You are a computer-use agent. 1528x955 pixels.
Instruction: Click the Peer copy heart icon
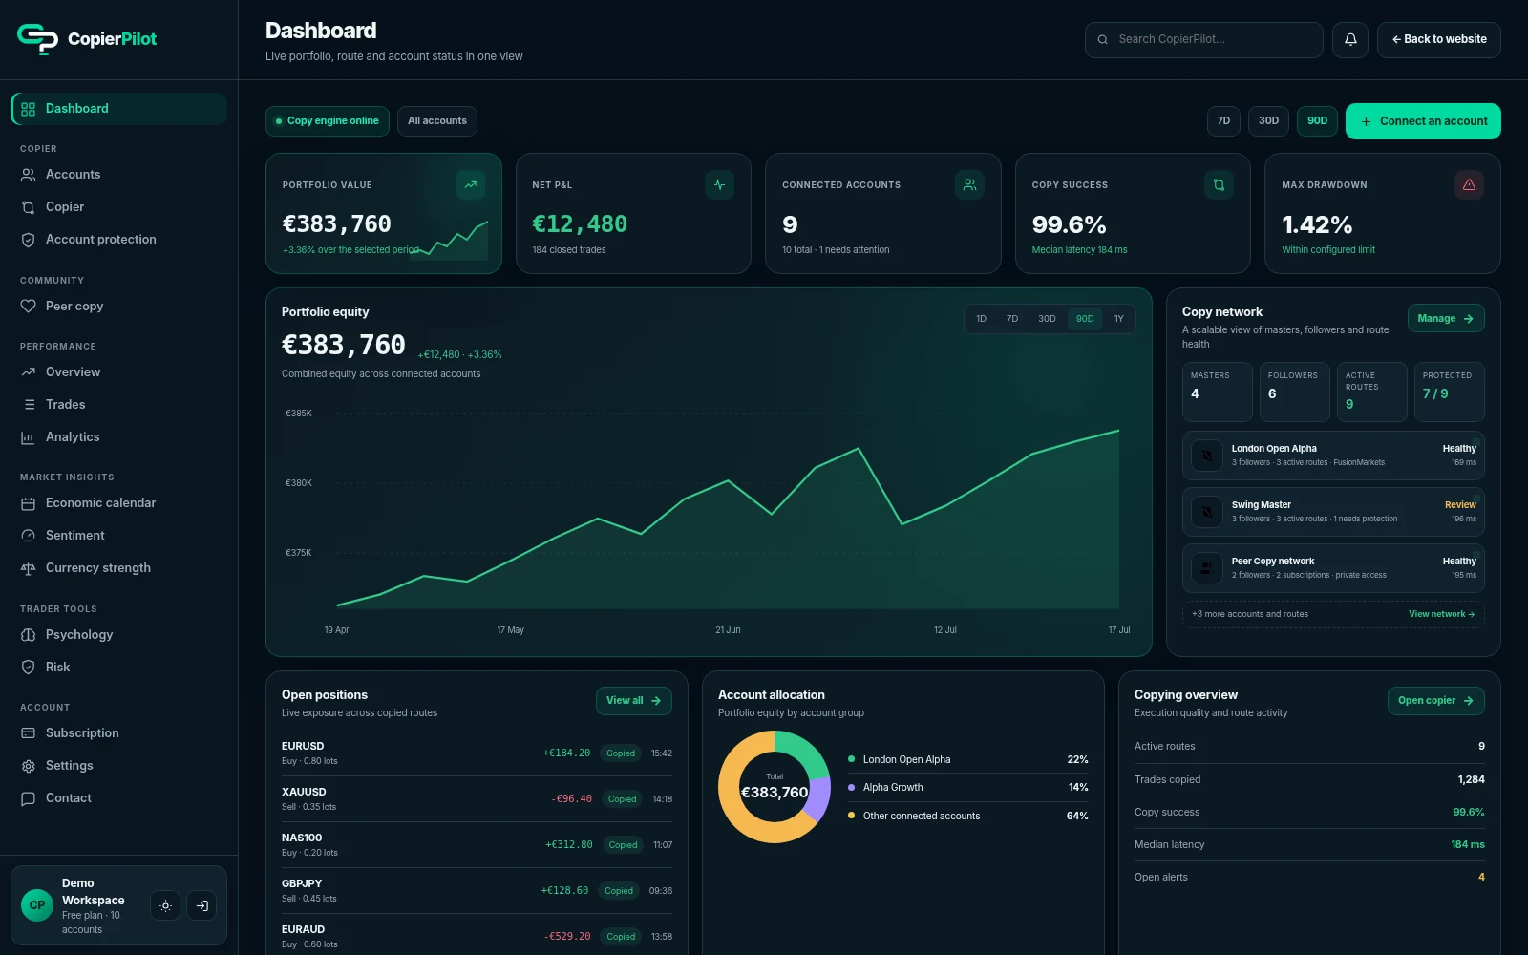tap(29, 307)
